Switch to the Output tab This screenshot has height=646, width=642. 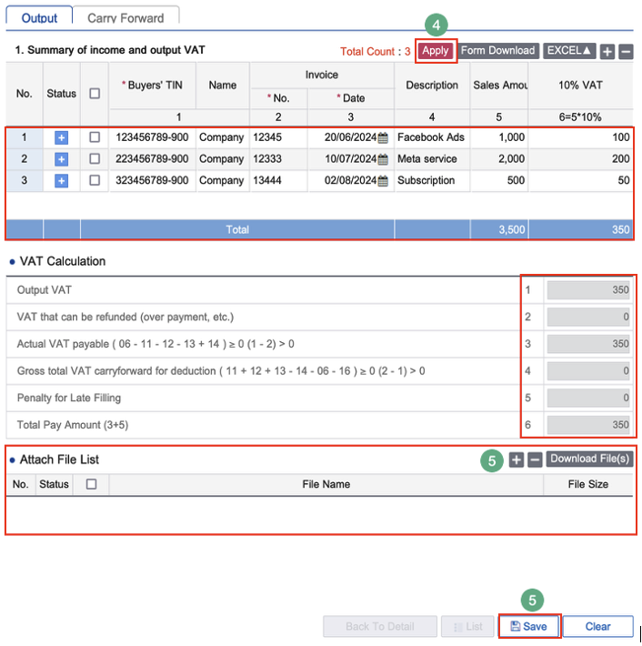click(39, 16)
